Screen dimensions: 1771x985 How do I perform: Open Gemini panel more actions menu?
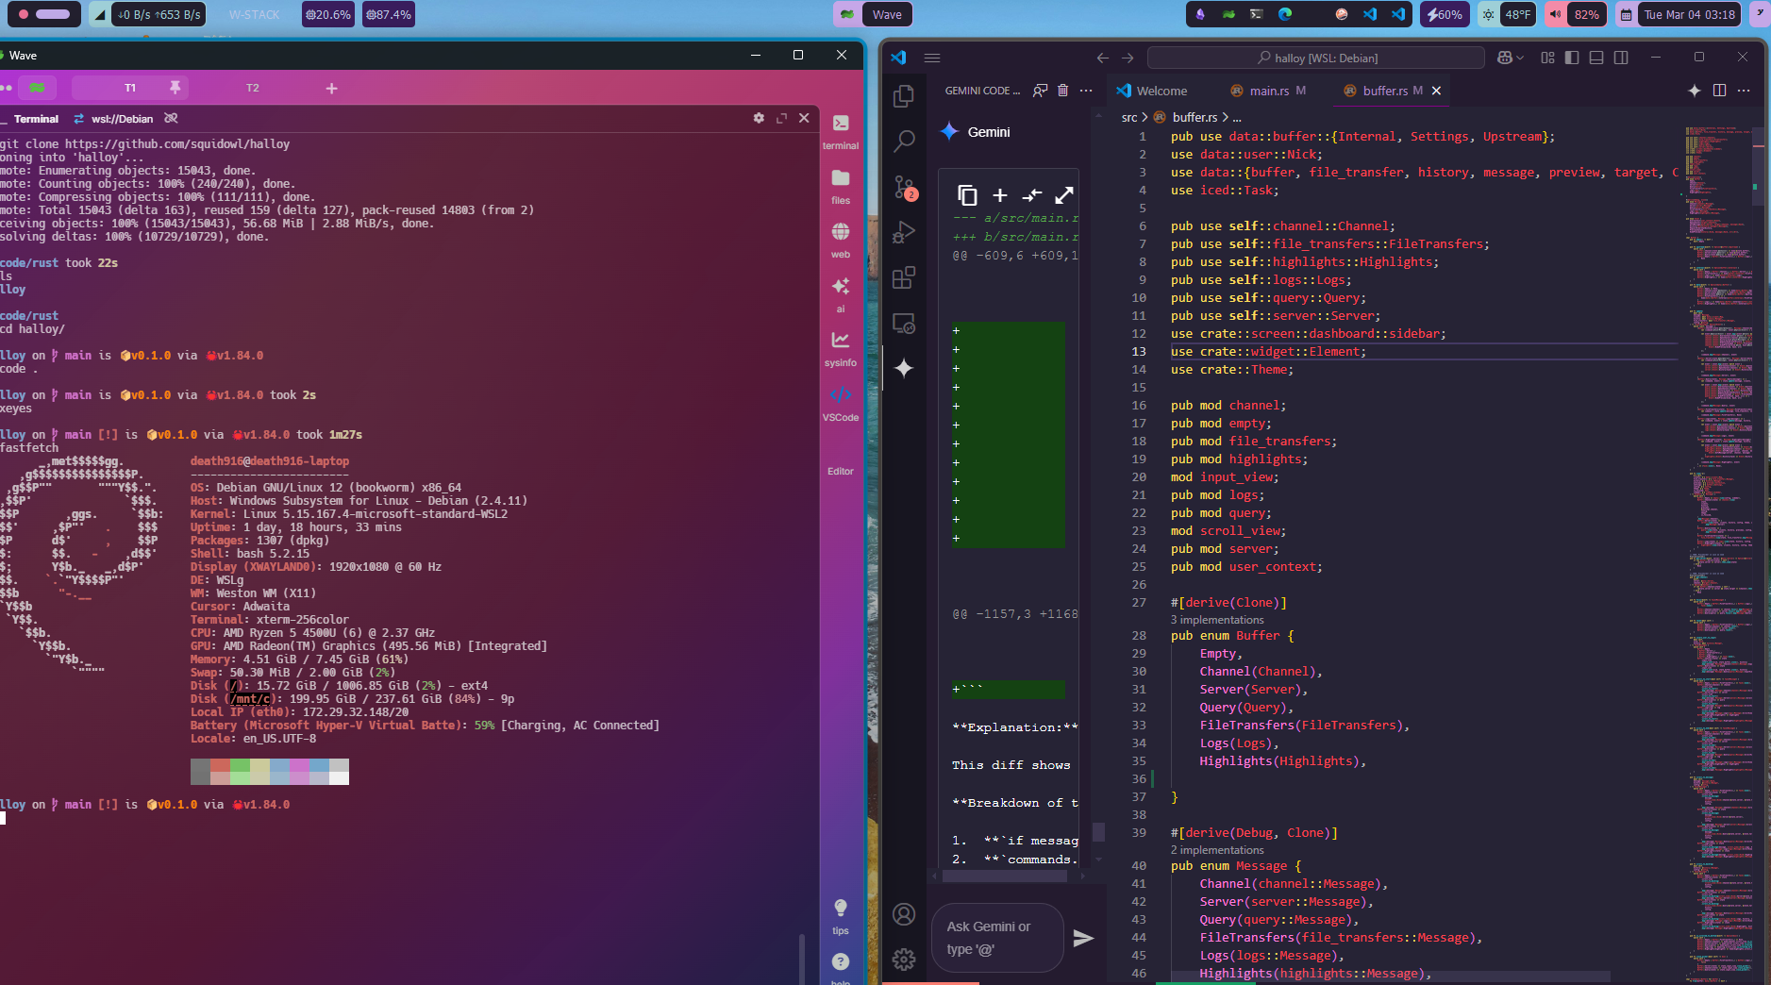(1086, 91)
